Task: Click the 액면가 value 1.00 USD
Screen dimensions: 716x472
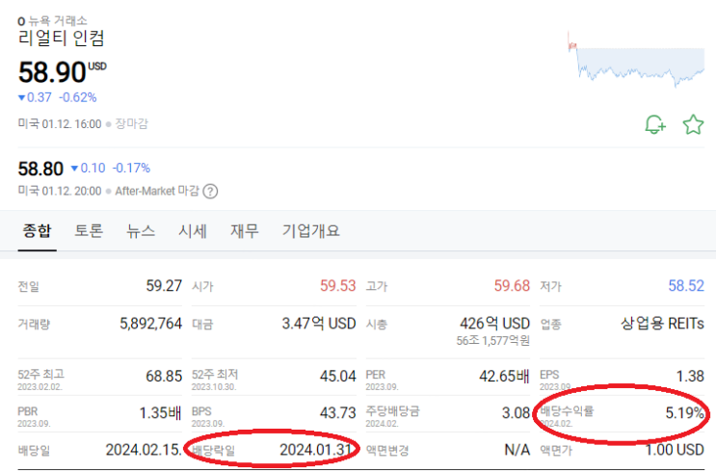Action: pos(675,450)
